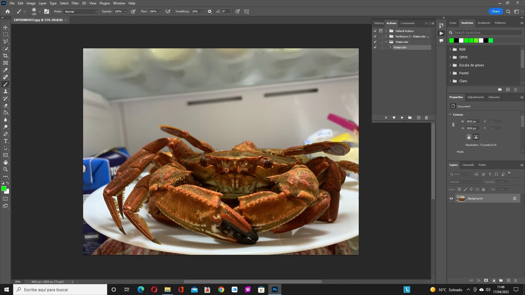Viewport: 525px width, 295px height.
Task: Play the selected action
Action: tap(402, 118)
